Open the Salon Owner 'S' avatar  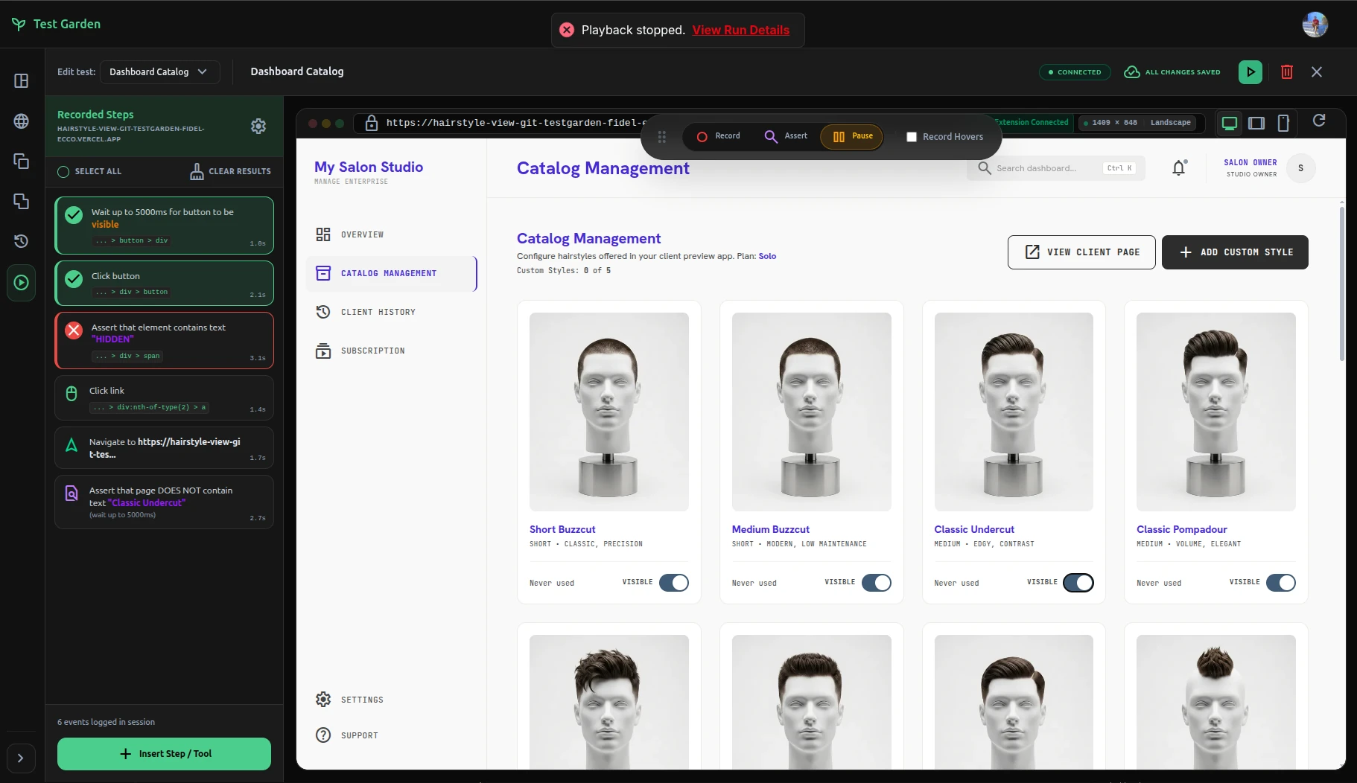(x=1300, y=168)
